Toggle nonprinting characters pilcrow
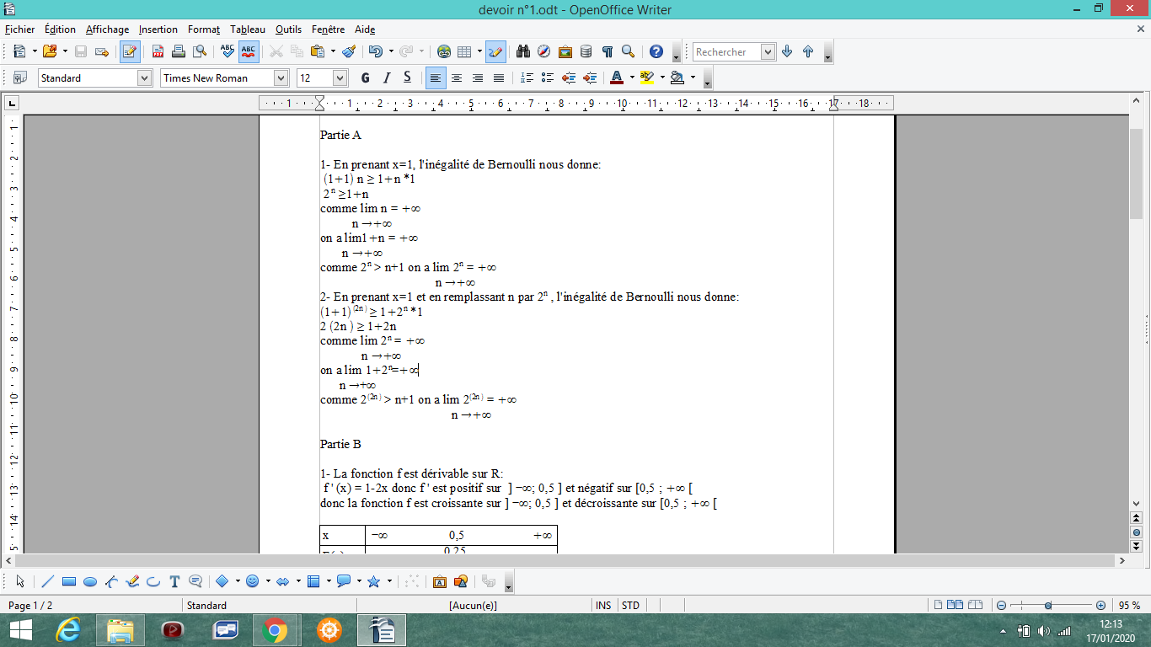The width and height of the screenshot is (1151, 647). click(607, 51)
